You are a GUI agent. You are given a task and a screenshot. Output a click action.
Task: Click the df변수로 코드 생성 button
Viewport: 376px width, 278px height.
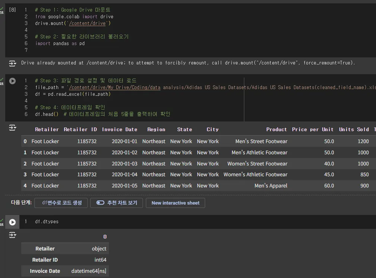click(x=61, y=203)
